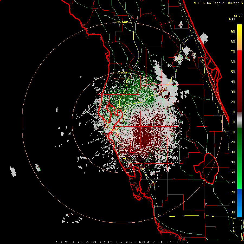
Task: Pick the gray zero-velocity segment of the color bar
Action: tap(239, 120)
